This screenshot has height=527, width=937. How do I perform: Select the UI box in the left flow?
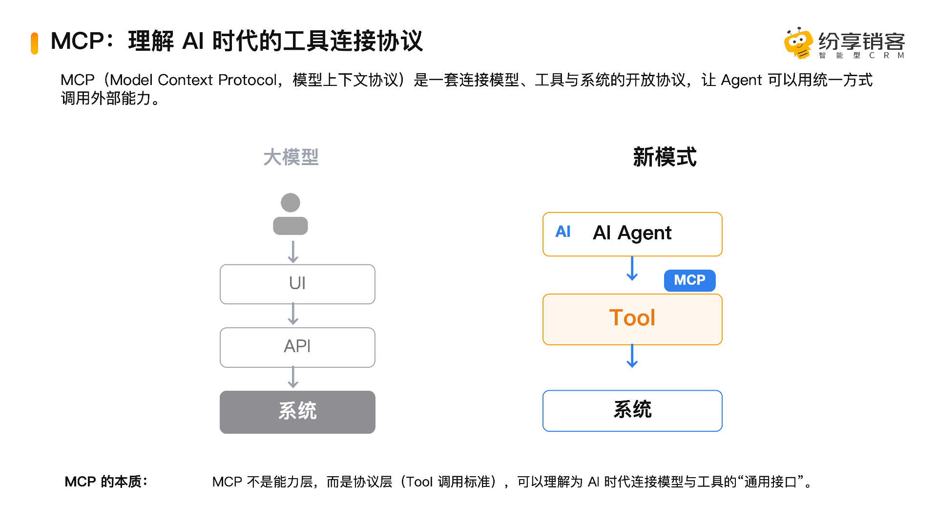point(297,284)
